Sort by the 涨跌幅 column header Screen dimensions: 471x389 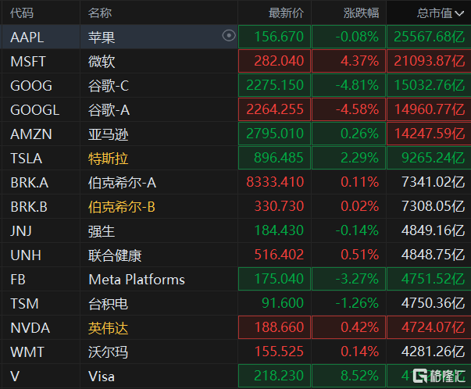(361, 13)
